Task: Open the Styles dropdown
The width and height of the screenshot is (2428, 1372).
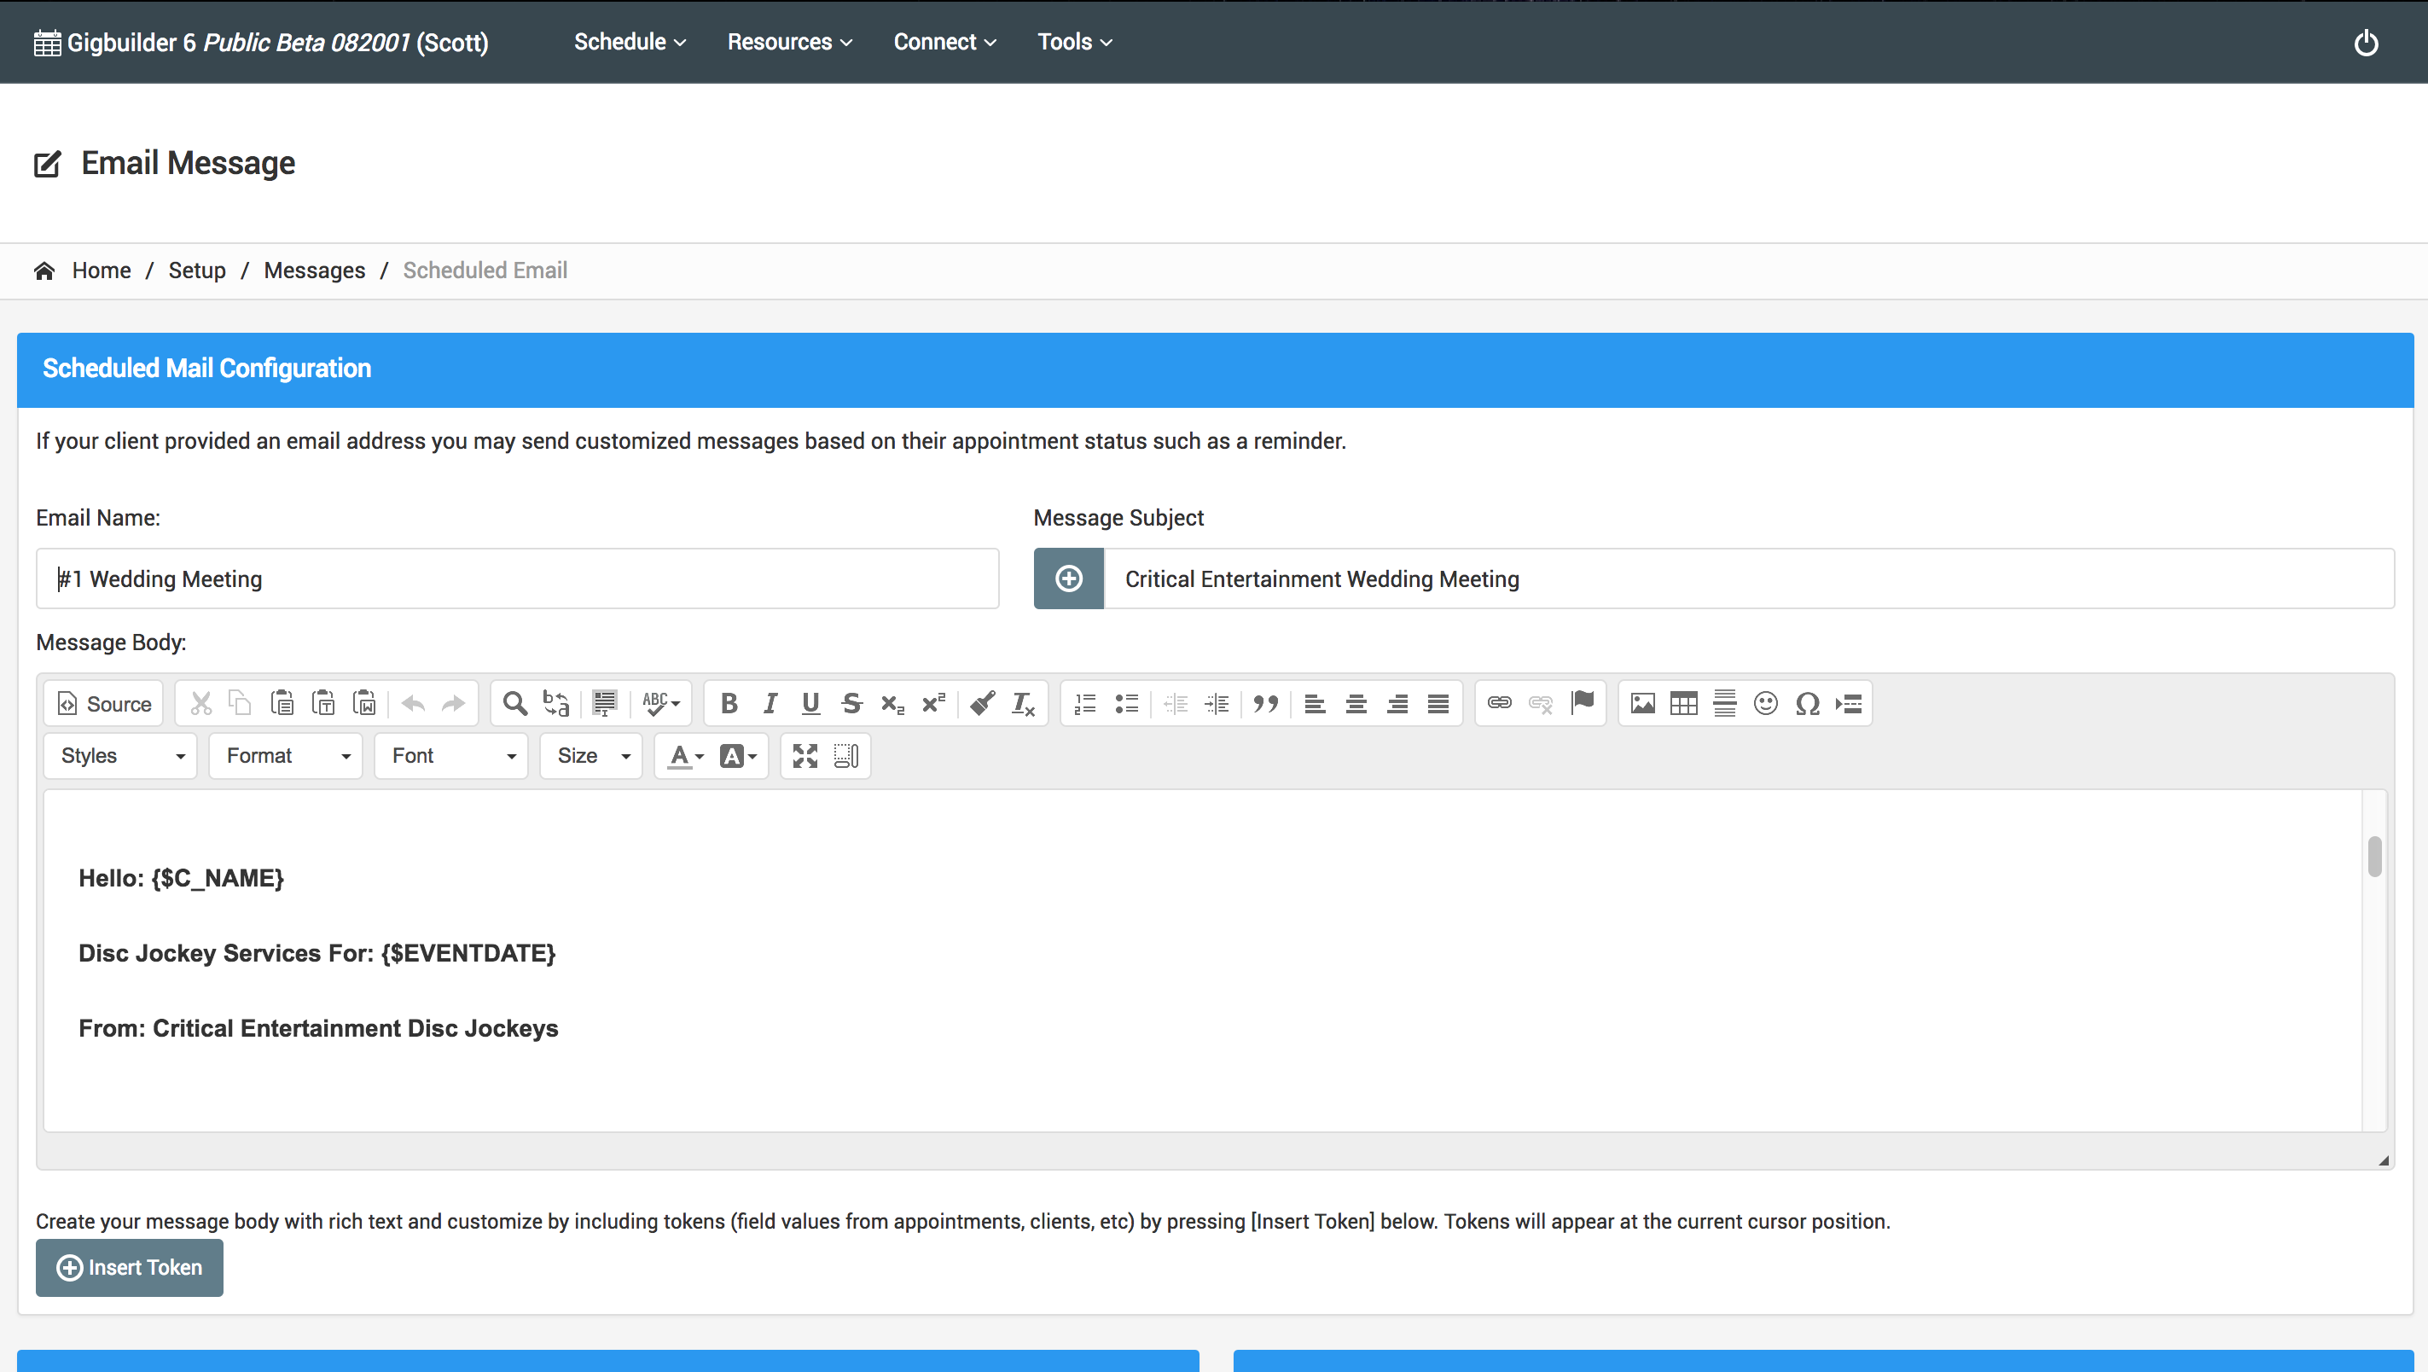Action: point(120,756)
